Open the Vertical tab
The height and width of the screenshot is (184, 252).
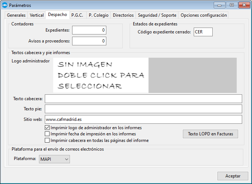(x=36, y=15)
